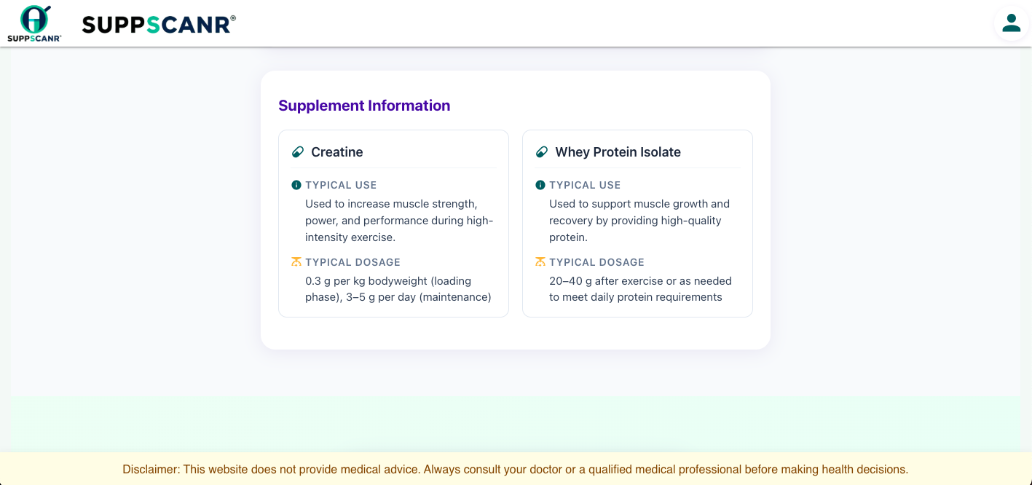Click the SUPPSCANR wordmark in the header

click(159, 25)
